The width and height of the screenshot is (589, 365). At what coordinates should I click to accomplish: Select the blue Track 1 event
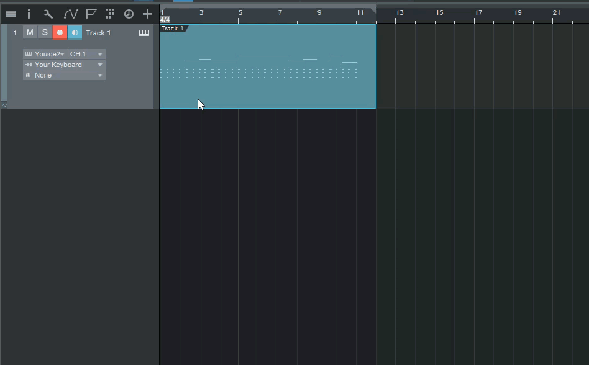(267, 68)
